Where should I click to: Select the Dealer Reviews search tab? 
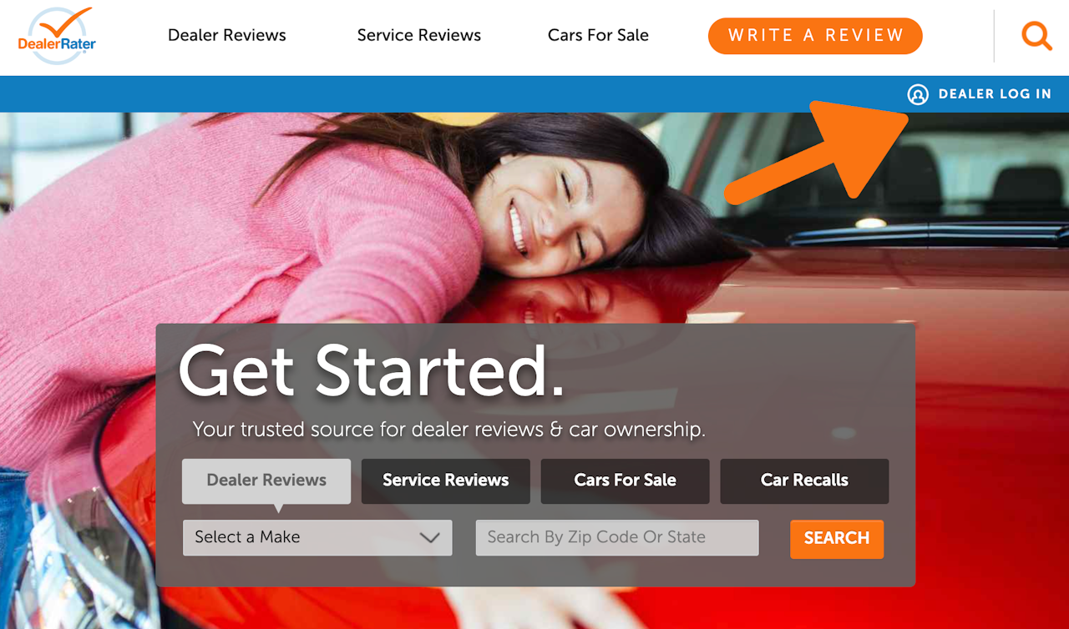pos(266,481)
